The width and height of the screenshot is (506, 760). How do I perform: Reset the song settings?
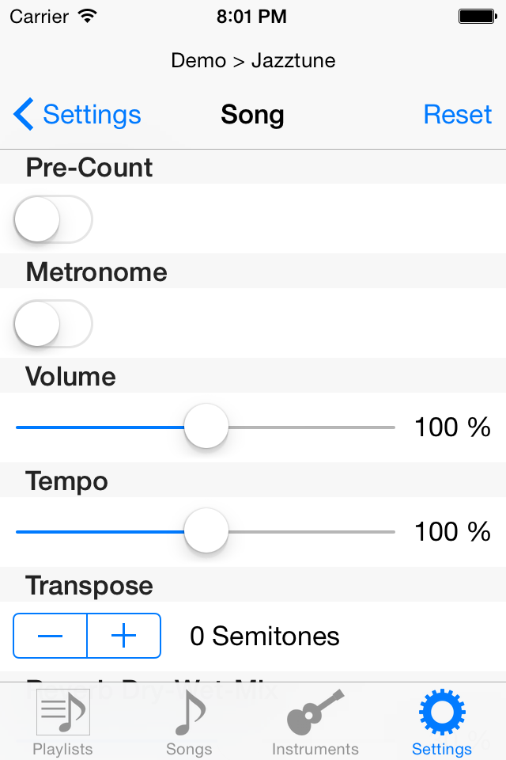(458, 114)
